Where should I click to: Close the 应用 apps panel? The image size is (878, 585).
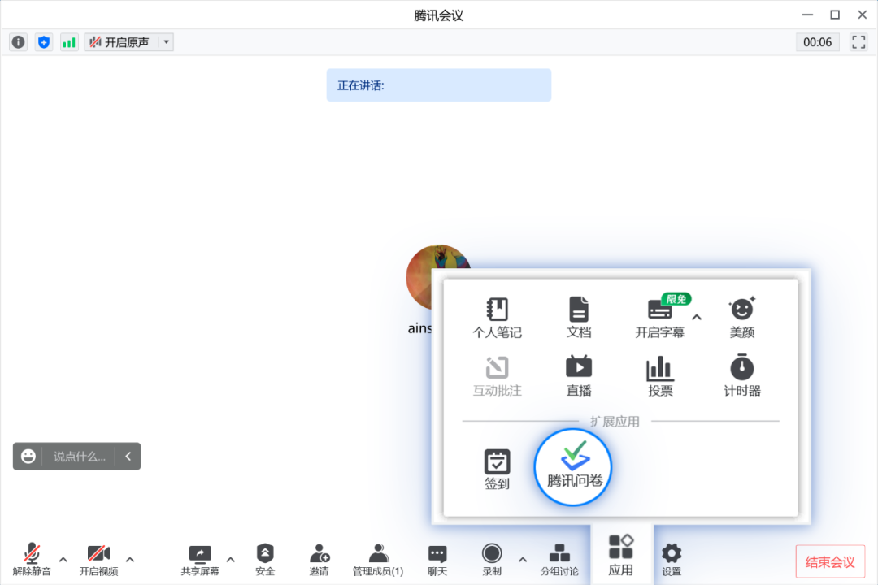[x=621, y=555]
